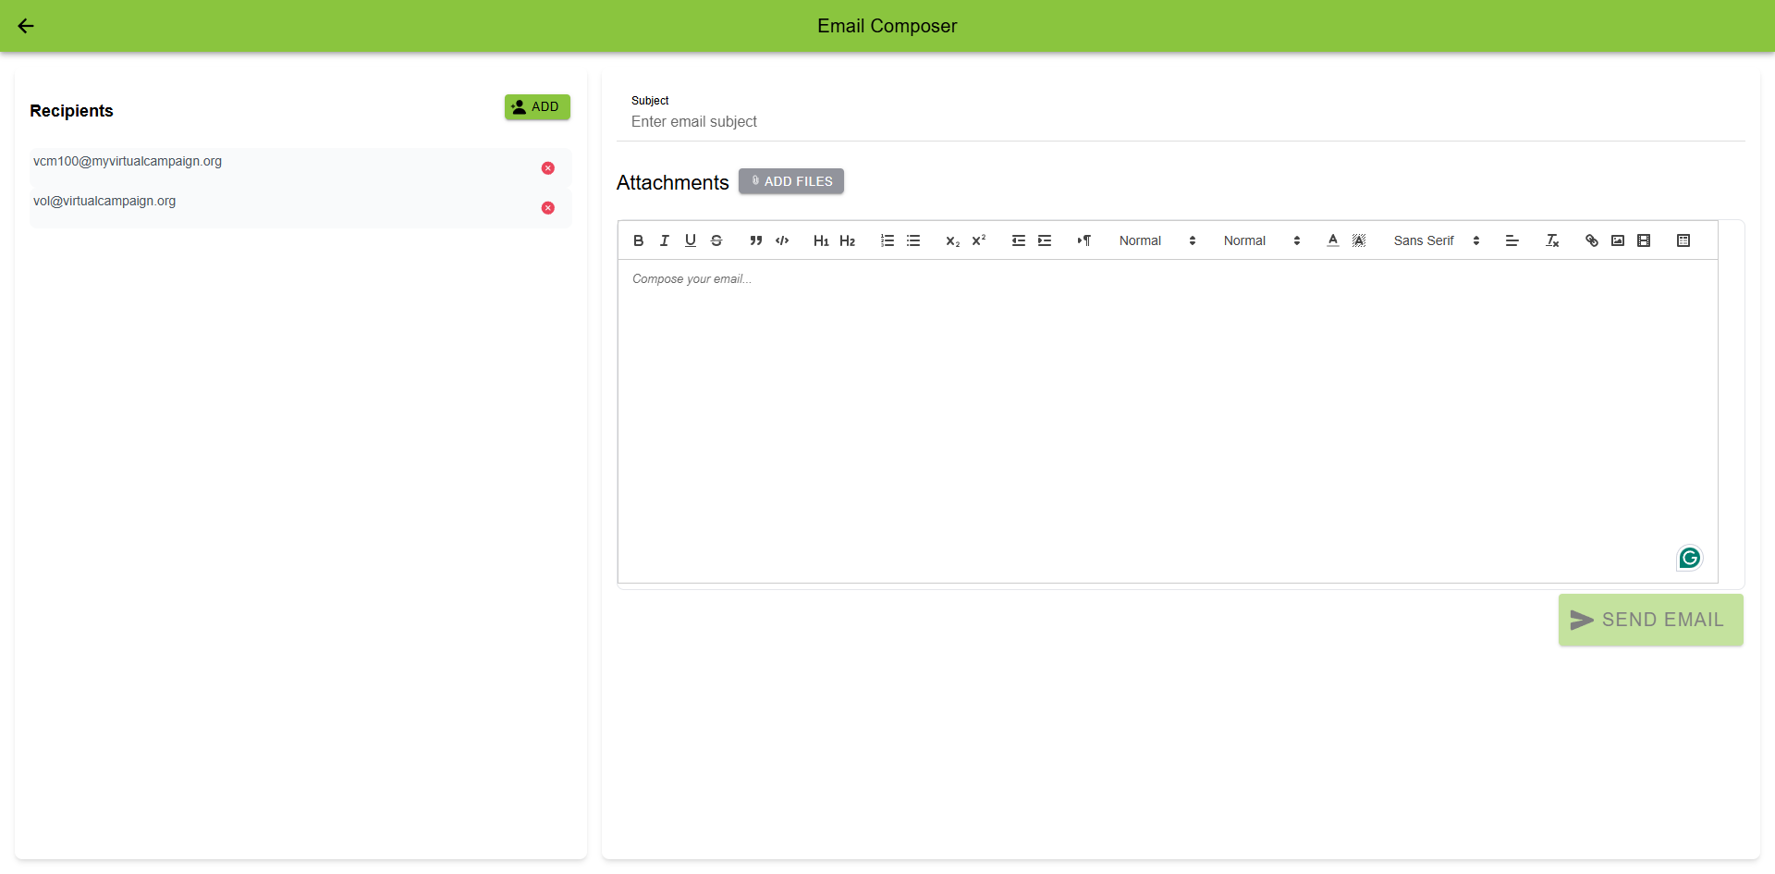Click the ADD FILES attachment button
Screen dimensions: 1775x874
[790, 180]
